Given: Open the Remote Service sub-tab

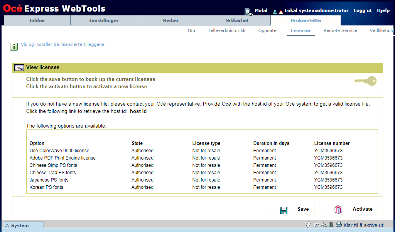Looking at the screenshot, I should click(340, 30).
